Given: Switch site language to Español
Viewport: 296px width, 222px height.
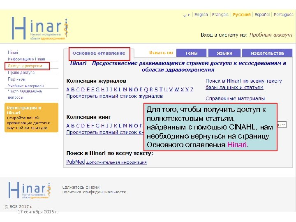Looking at the screenshot, I should (262, 14).
